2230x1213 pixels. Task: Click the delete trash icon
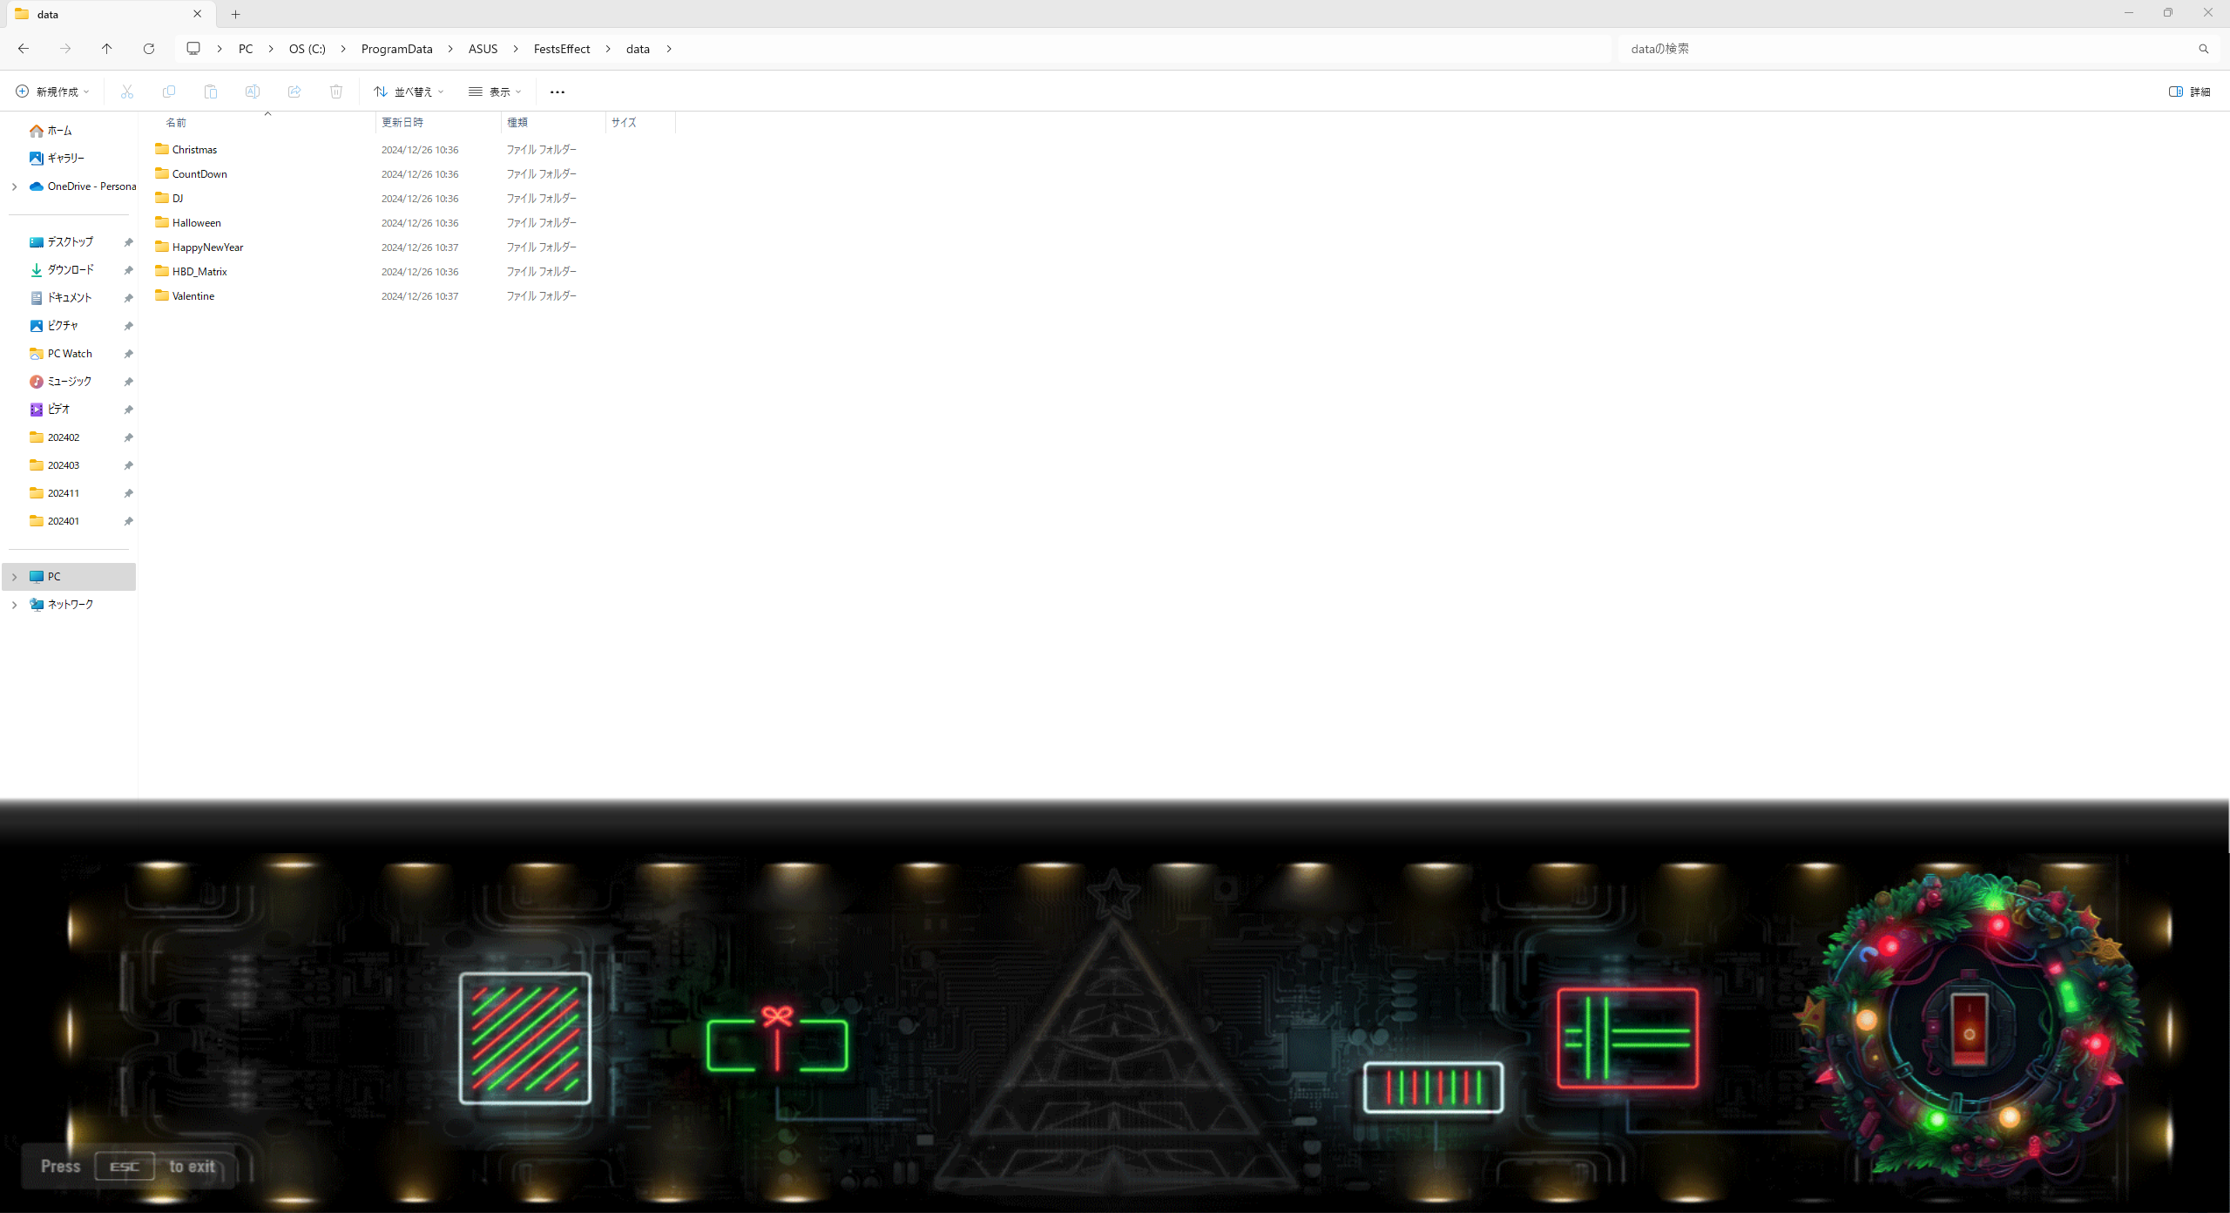coord(336,91)
